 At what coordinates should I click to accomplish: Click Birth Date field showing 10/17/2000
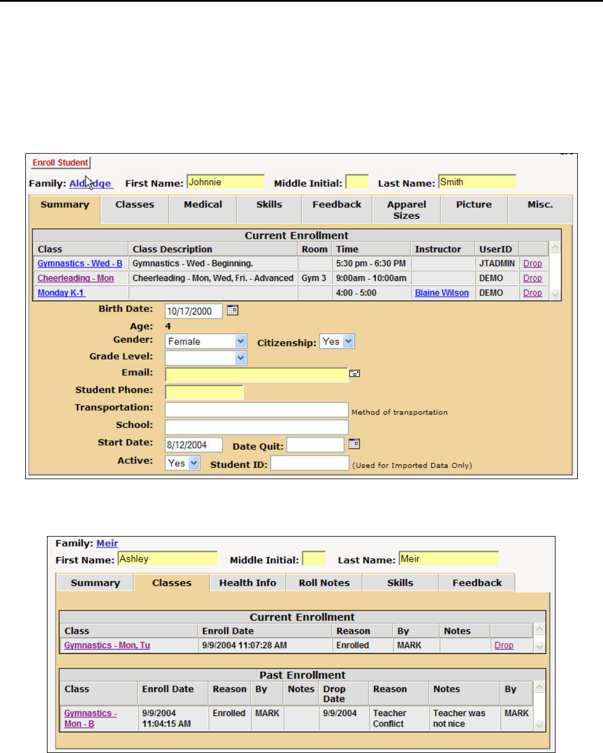tap(194, 311)
